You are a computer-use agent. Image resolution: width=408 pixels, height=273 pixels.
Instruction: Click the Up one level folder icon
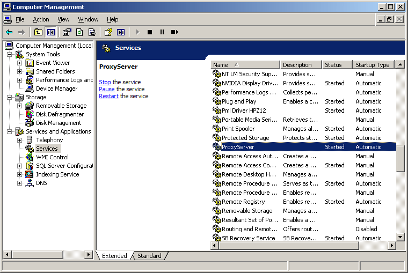(38, 32)
